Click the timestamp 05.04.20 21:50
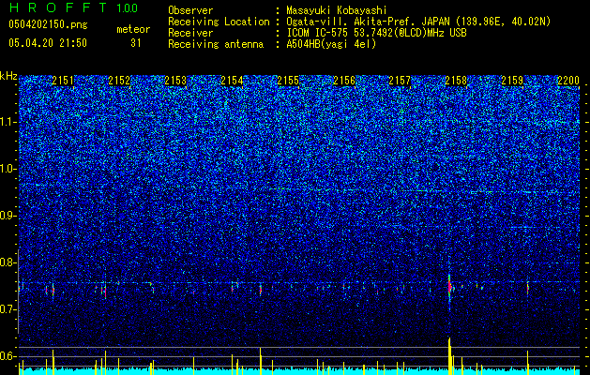590x375 pixels. 48,43
